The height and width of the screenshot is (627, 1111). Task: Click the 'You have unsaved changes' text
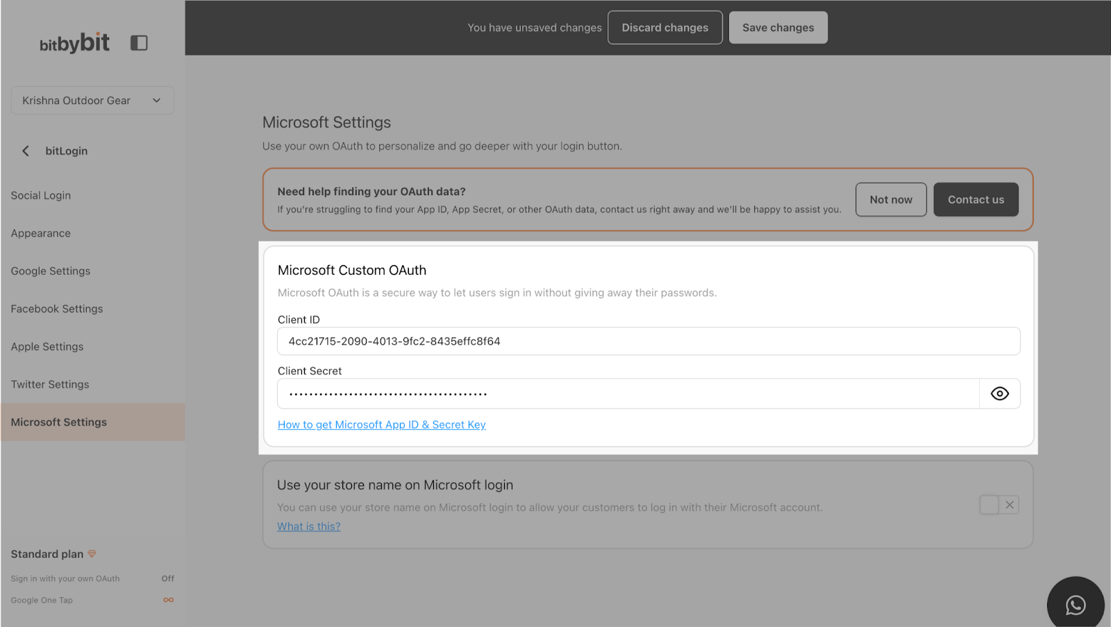[x=535, y=28]
